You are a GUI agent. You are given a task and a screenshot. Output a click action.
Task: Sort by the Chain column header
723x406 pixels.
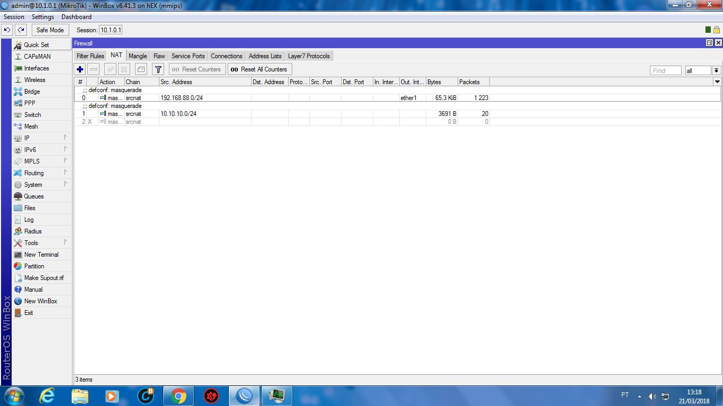[141, 82]
